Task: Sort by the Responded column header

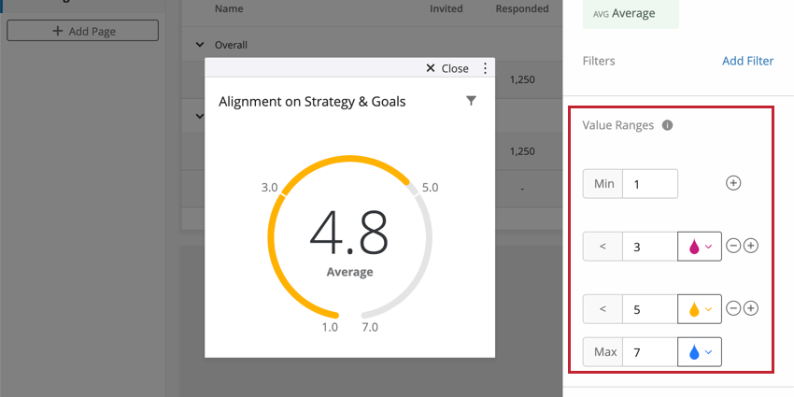Action: pos(522,9)
